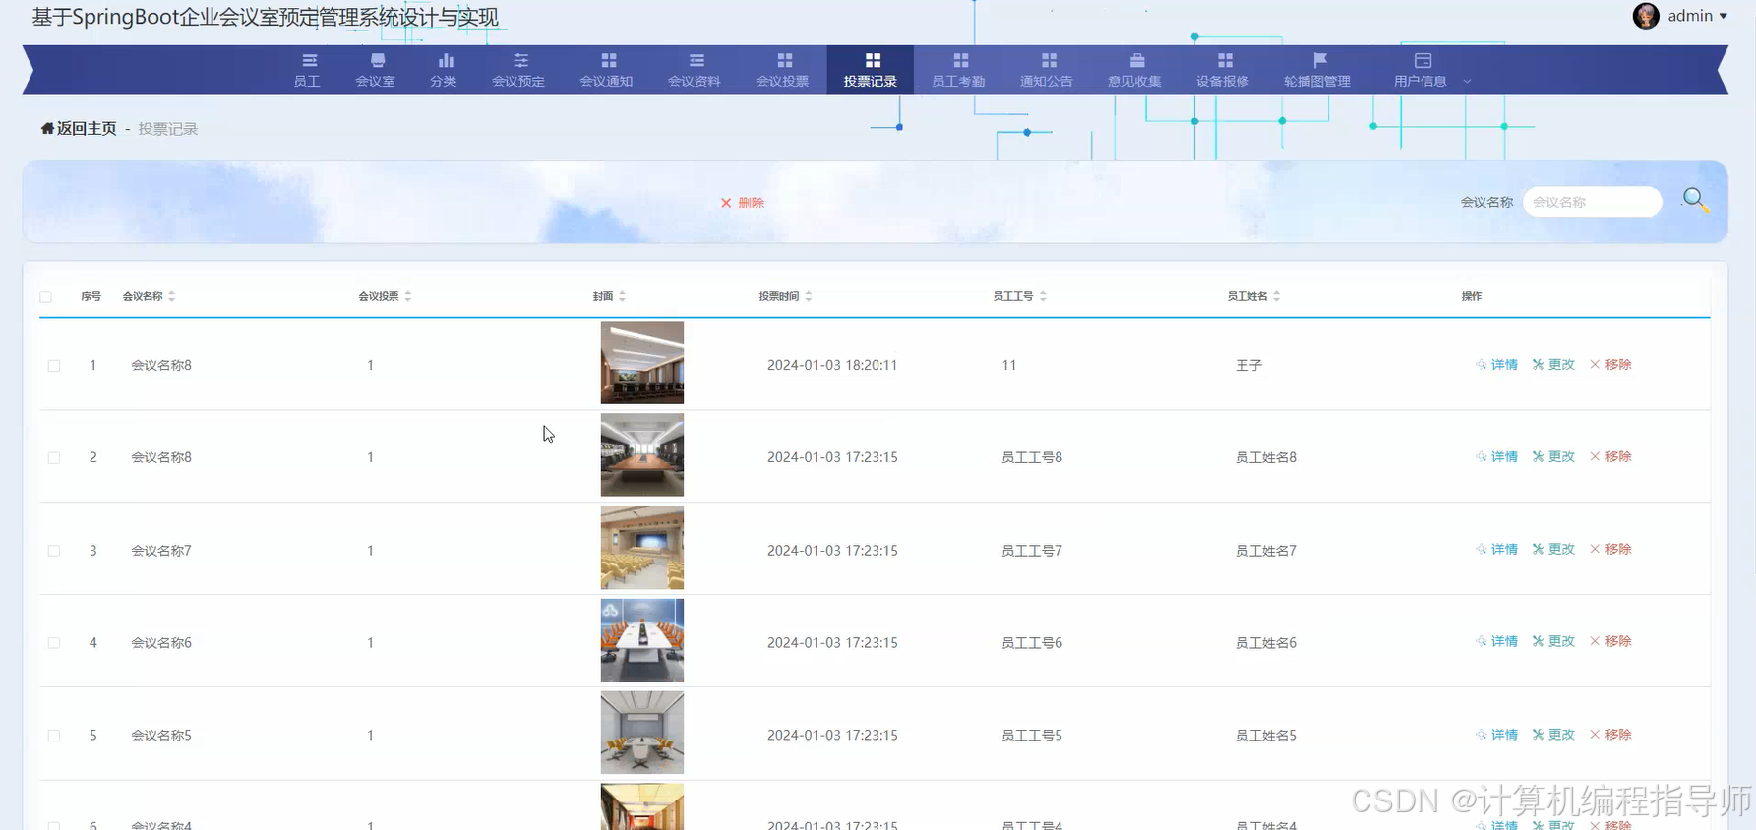
Task: Open the cover thumbnail for 员工姓名8
Action: [642, 455]
